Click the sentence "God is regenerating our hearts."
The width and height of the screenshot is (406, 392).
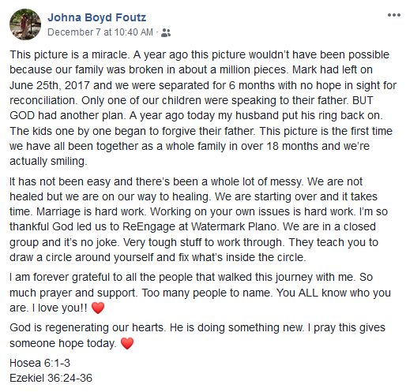tap(88, 328)
